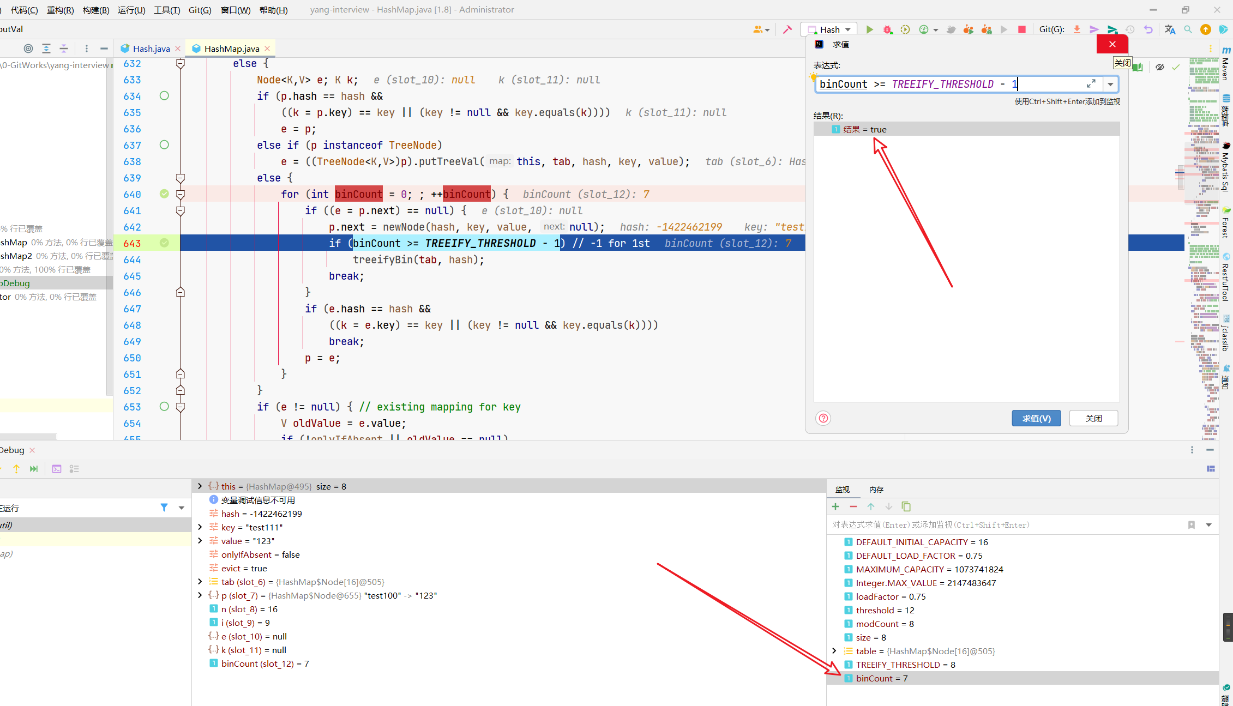Expand the key = "test111" variable
Screen dimensions: 1233x706
[x=200, y=527]
